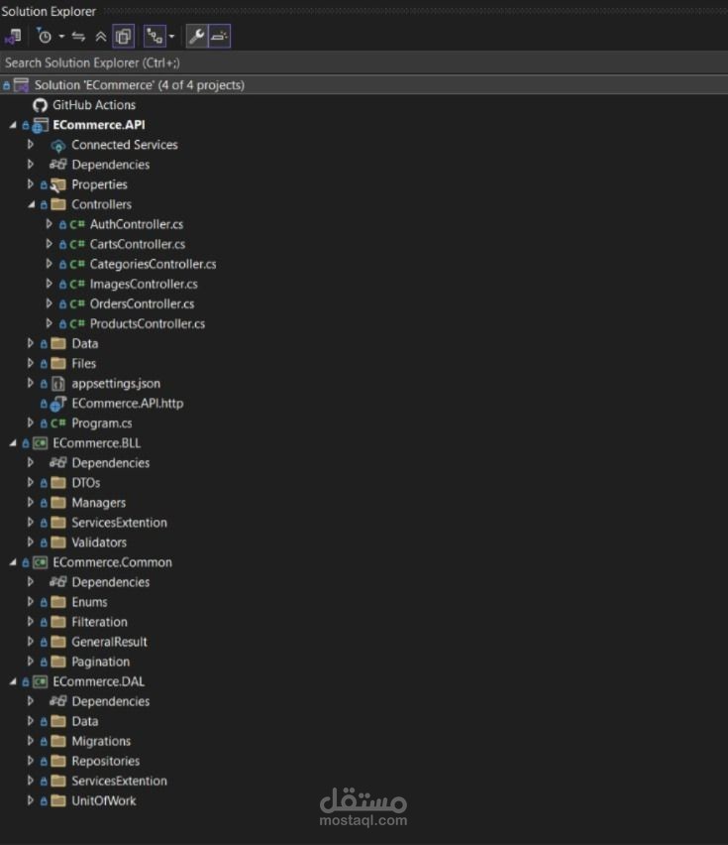Open Properties with the wrench icon

click(x=197, y=37)
